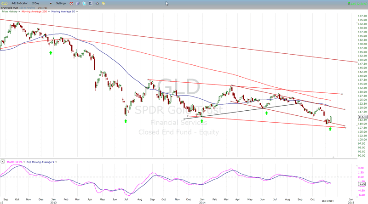Share chart via Twitter icon

coord(84,4)
